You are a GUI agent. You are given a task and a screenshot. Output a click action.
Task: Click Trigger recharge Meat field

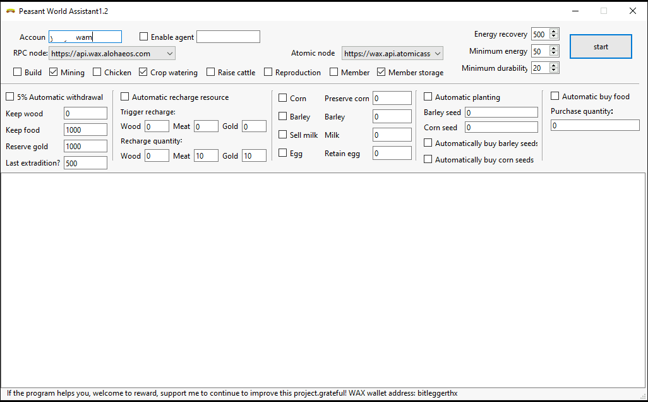(x=207, y=126)
